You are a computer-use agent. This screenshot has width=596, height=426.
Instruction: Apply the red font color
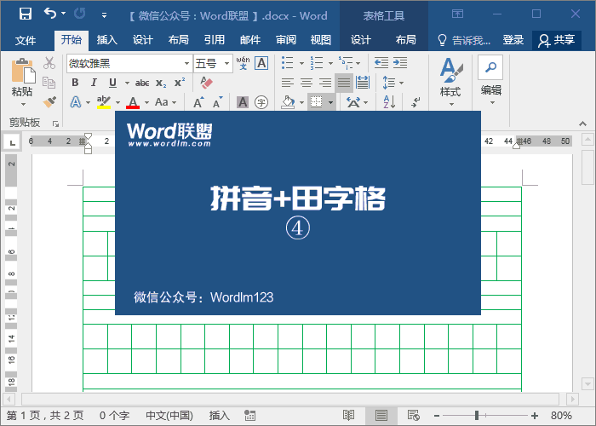(x=133, y=102)
